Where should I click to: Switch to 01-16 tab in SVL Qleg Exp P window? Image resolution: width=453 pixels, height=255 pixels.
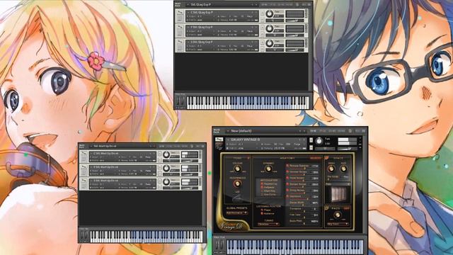coord(264,5)
